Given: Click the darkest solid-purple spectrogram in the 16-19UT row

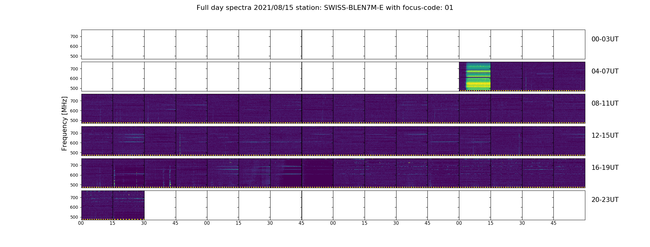Looking at the screenshot, I should 318,173.
